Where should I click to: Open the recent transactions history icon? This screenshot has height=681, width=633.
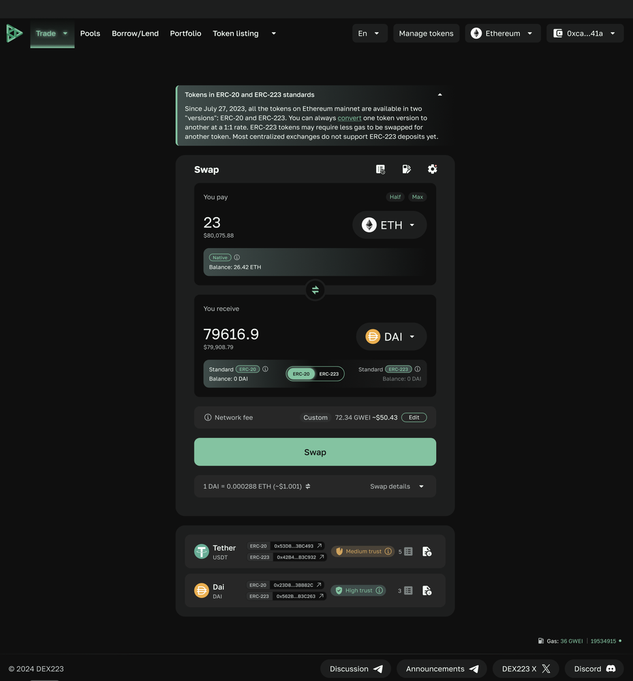click(x=380, y=170)
